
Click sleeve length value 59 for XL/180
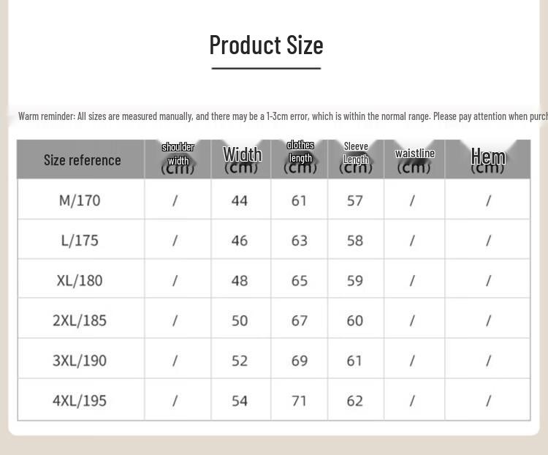pyautogui.click(x=354, y=281)
